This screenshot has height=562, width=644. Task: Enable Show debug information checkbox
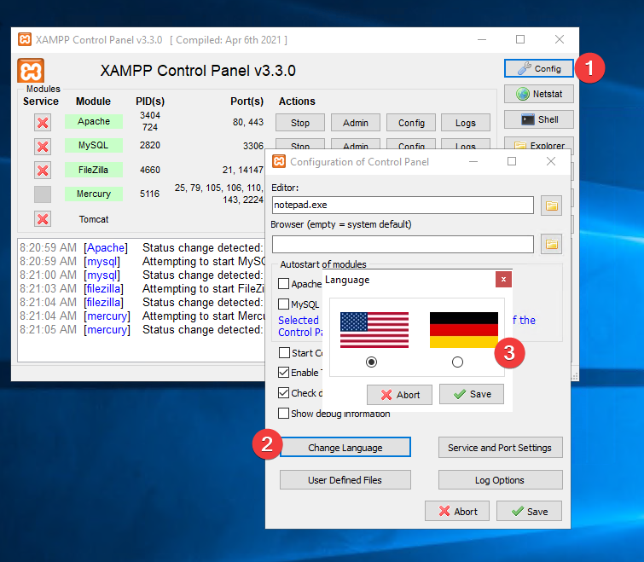(283, 413)
